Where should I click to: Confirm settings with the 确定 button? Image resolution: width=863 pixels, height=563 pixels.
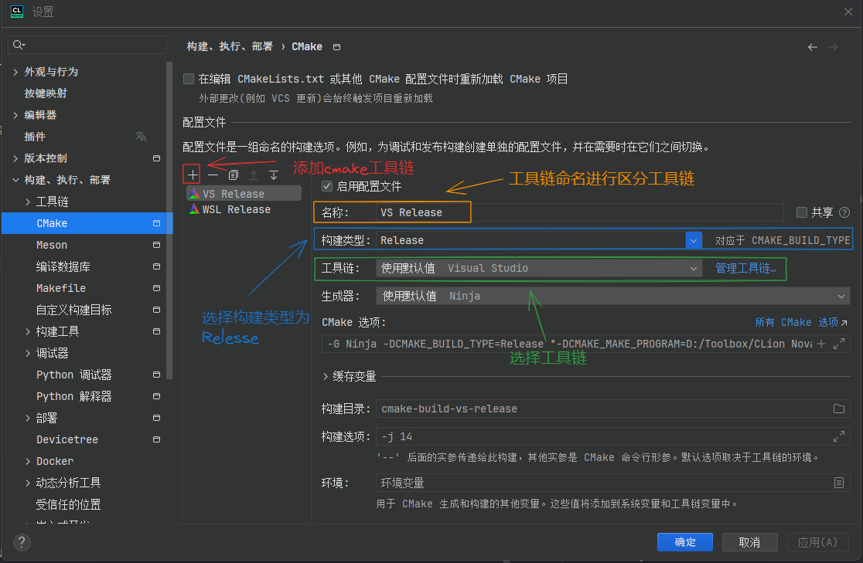pyautogui.click(x=684, y=542)
